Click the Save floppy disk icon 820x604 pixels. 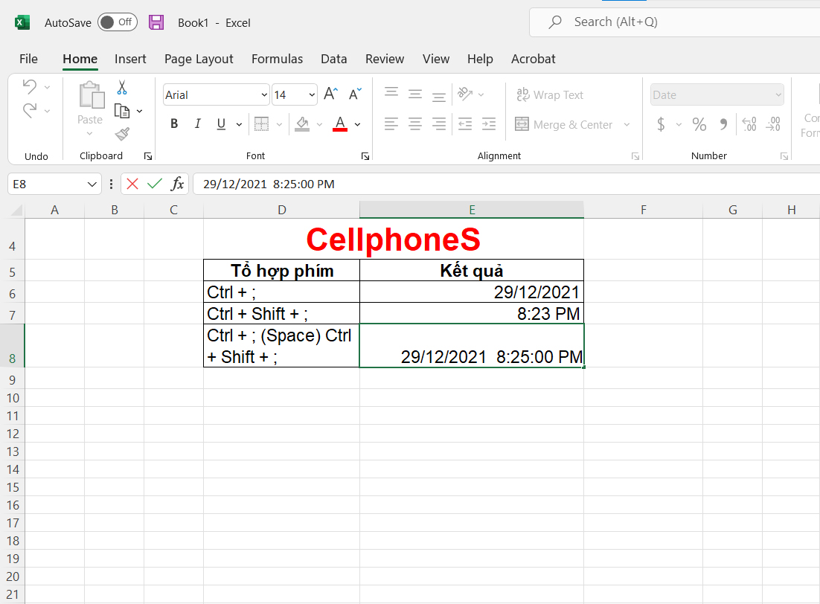point(156,22)
